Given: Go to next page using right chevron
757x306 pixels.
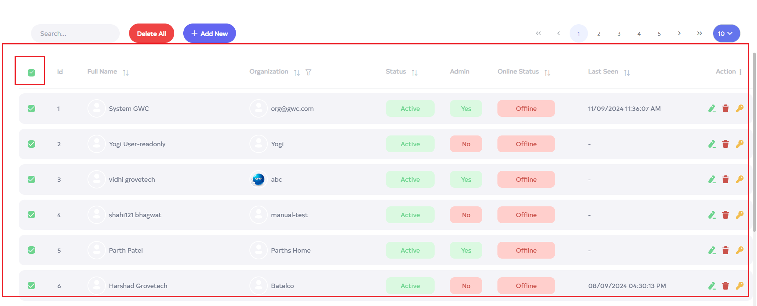Looking at the screenshot, I should (x=679, y=34).
